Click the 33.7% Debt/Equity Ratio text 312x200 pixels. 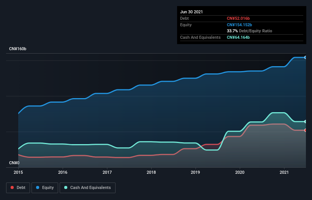click(250, 31)
